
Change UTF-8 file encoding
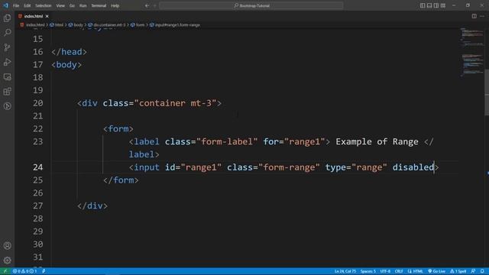385,271
